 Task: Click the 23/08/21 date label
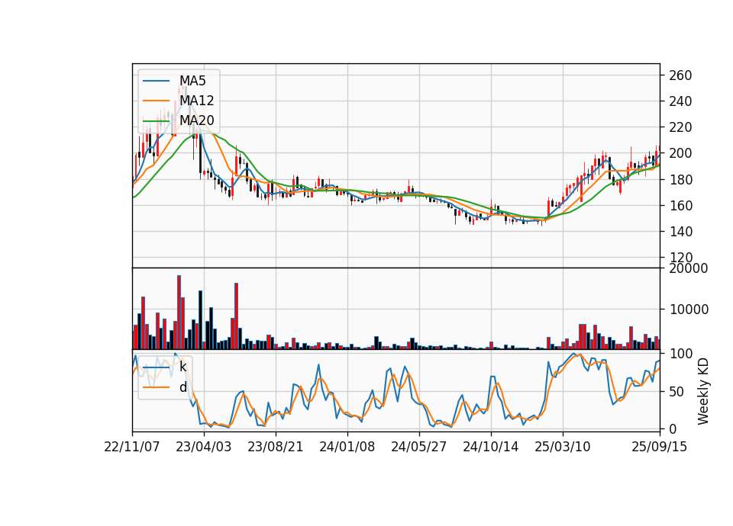pyautogui.click(x=276, y=447)
